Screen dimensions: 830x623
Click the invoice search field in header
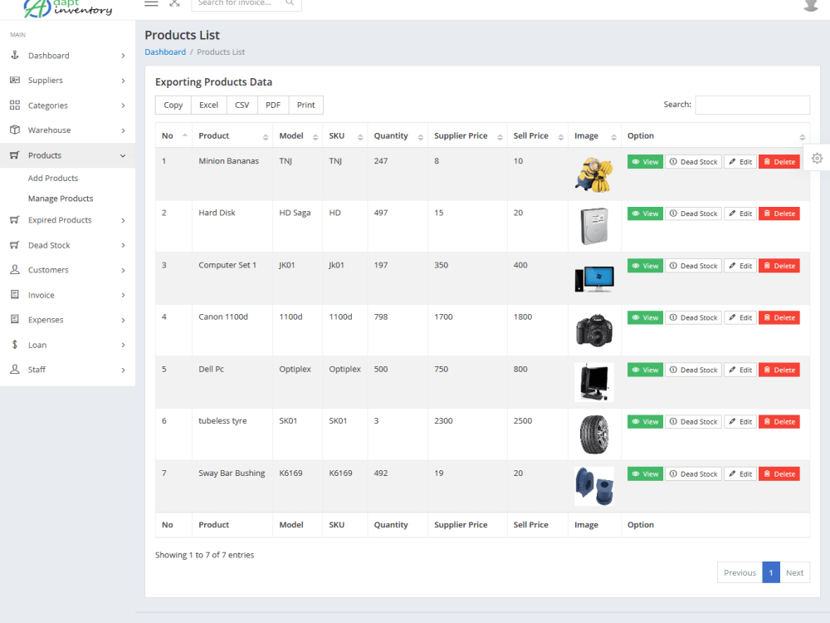[247, 3]
